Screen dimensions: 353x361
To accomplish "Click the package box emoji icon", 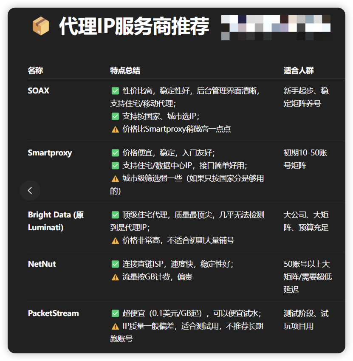I will [41, 26].
